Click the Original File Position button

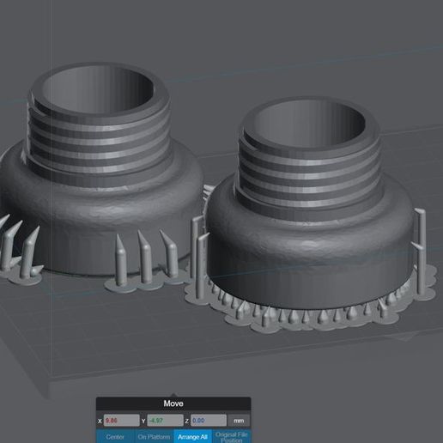coord(231,436)
